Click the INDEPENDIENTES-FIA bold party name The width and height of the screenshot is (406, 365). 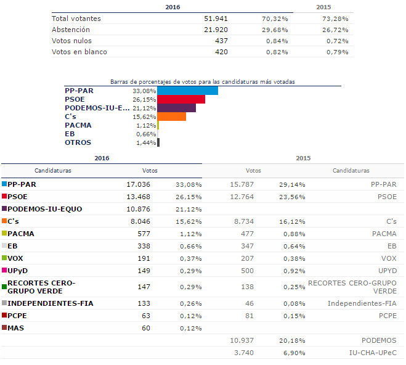point(51,303)
